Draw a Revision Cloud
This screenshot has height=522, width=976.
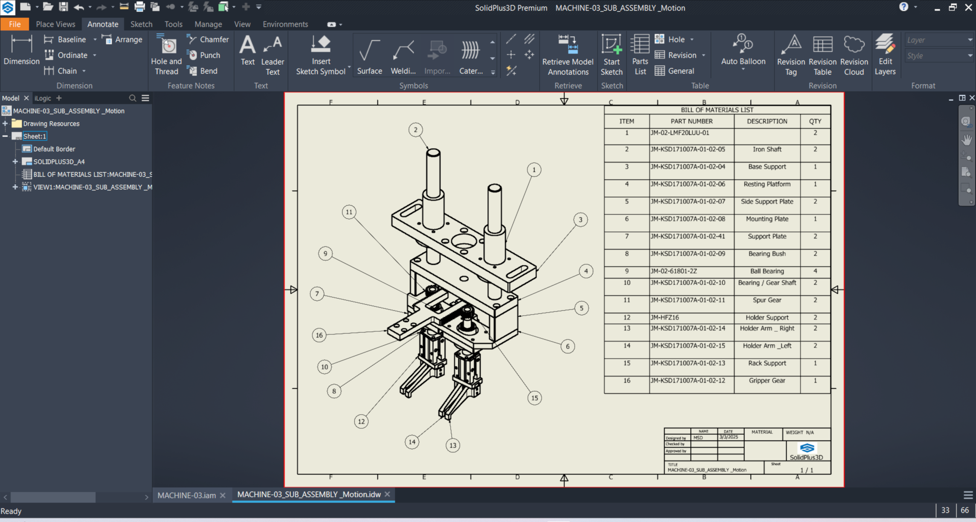click(x=854, y=55)
